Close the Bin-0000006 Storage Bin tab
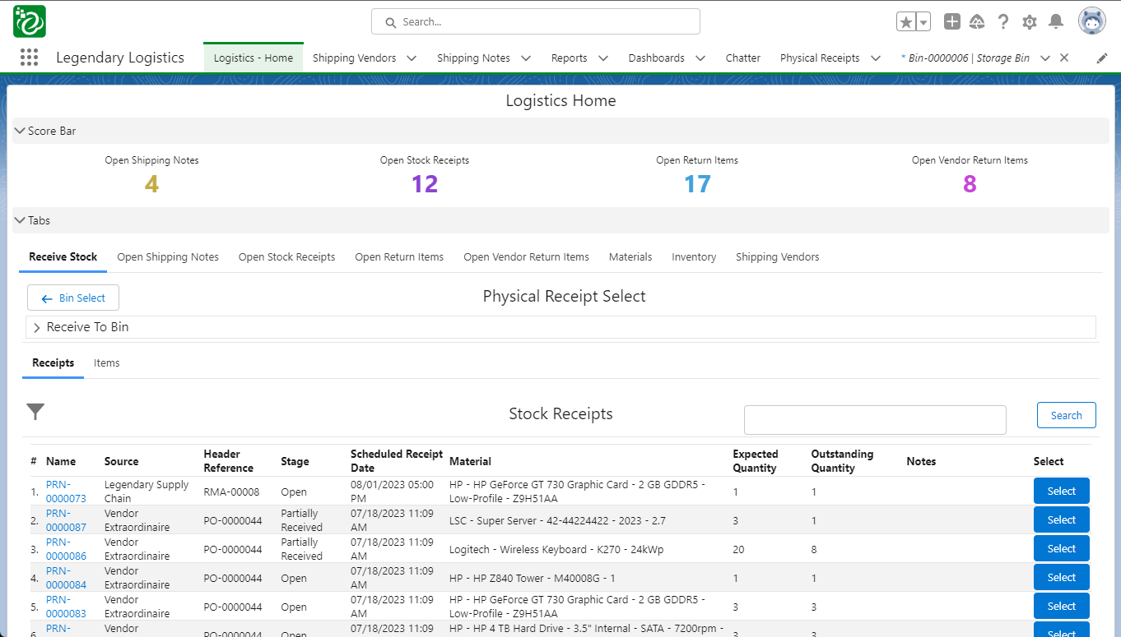 [x=1064, y=58]
